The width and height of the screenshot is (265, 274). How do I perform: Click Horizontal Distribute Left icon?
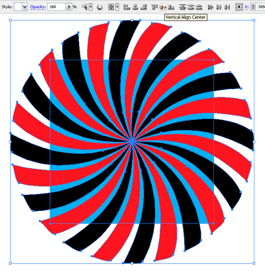[x=211, y=7]
